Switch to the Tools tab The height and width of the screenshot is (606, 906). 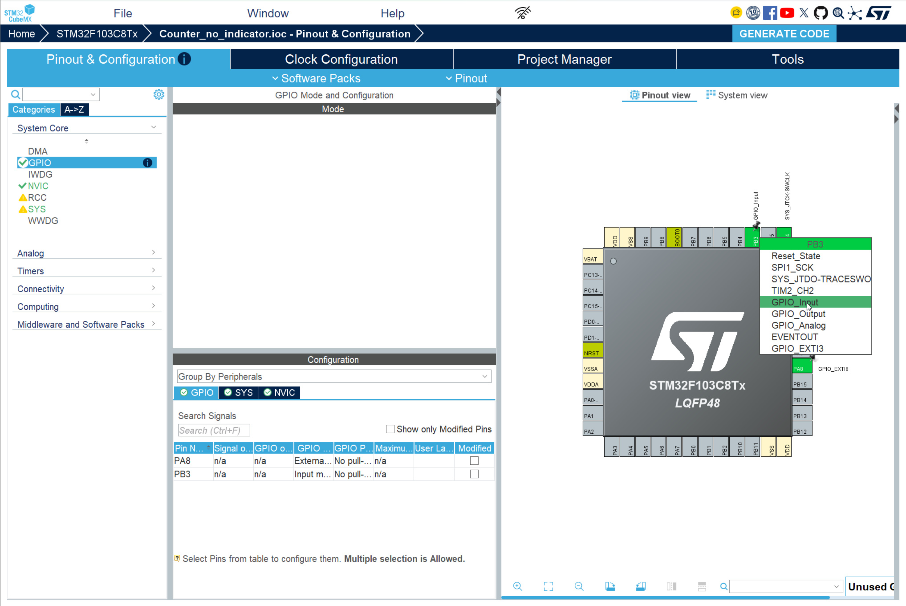coord(788,59)
